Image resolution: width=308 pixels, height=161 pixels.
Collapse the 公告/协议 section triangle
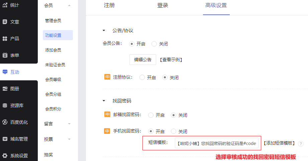104,30
